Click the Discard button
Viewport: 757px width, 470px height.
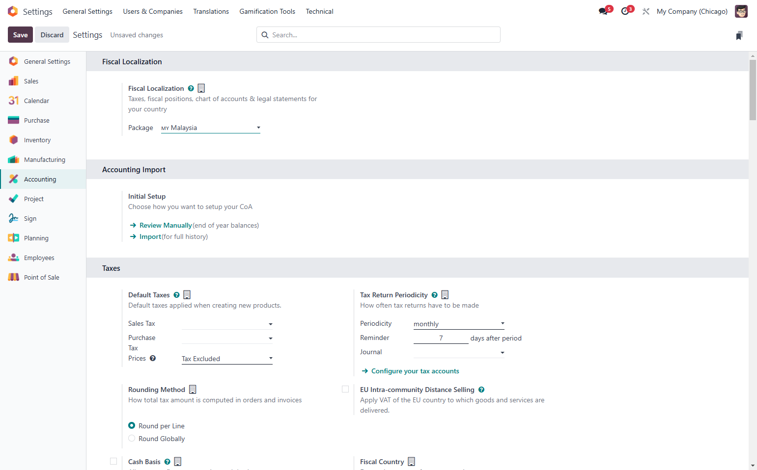[52, 35]
